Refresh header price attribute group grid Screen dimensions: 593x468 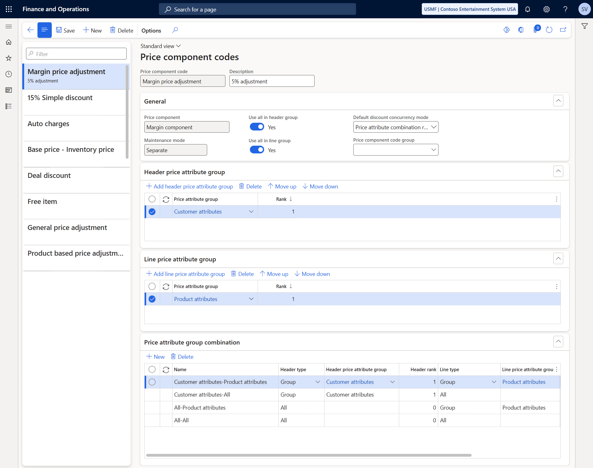[166, 199]
